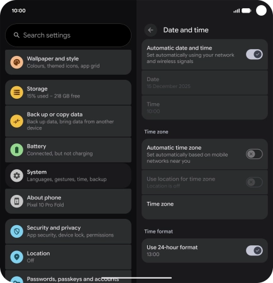The image size is (273, 283).
Task: Tap the About phone device icon
Action: [17, 201]
